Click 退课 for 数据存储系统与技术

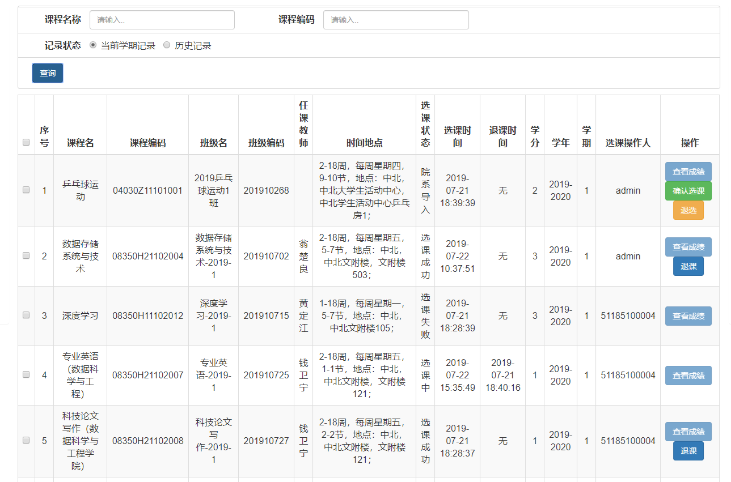click(x=688, y=266)
